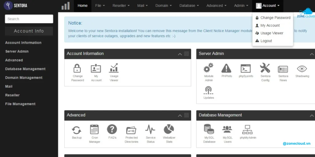Collapse the Advanced panel
The width and height of the screenshot is (315, 157).
click(x=180, y=116)
